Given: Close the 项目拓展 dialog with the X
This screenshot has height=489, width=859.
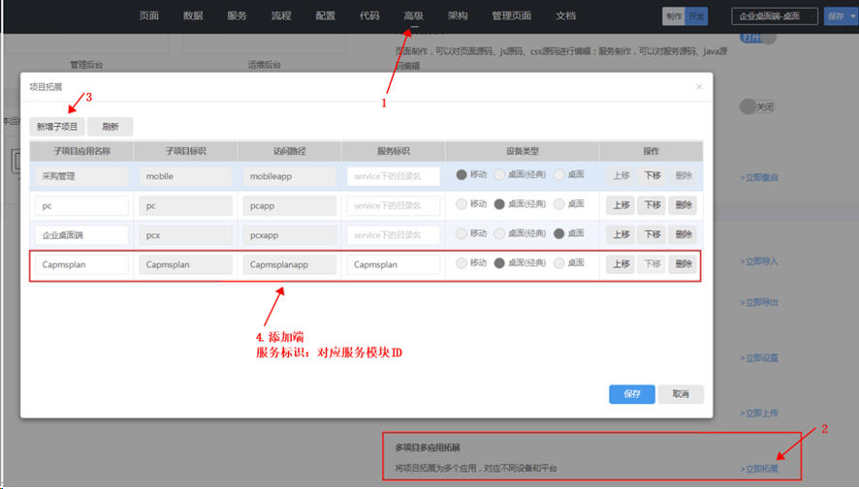Looking at the screenshot, I should (699, 87).
